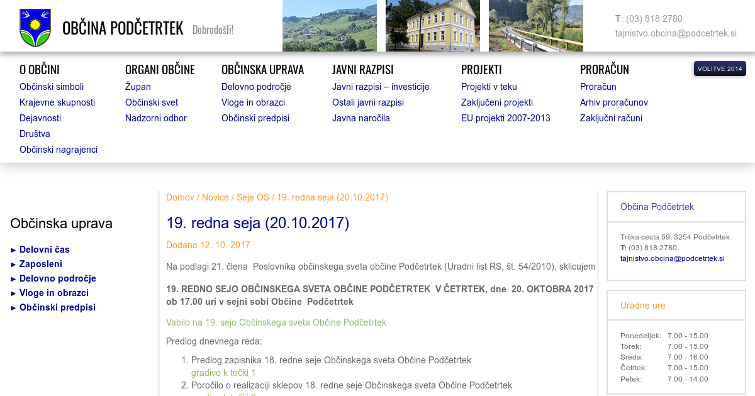The width and height of the screenshot is (755, 396).
Task: Click Delovni čas in sidebar
Action: 44,250
